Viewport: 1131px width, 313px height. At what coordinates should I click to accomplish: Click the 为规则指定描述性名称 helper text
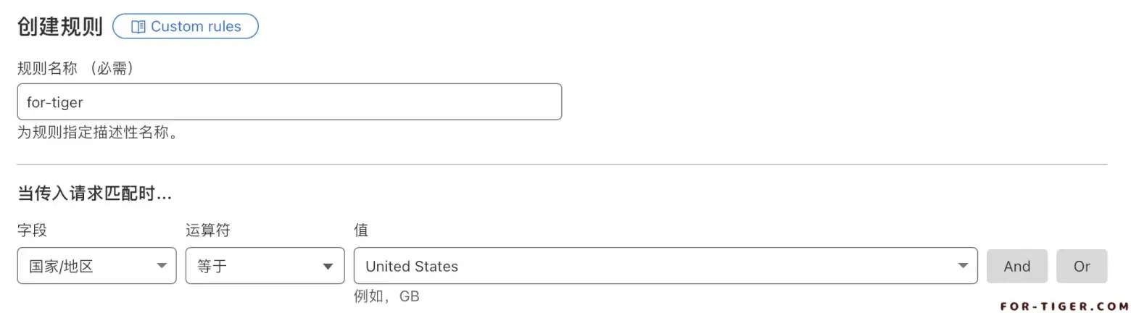pos(98,133)
